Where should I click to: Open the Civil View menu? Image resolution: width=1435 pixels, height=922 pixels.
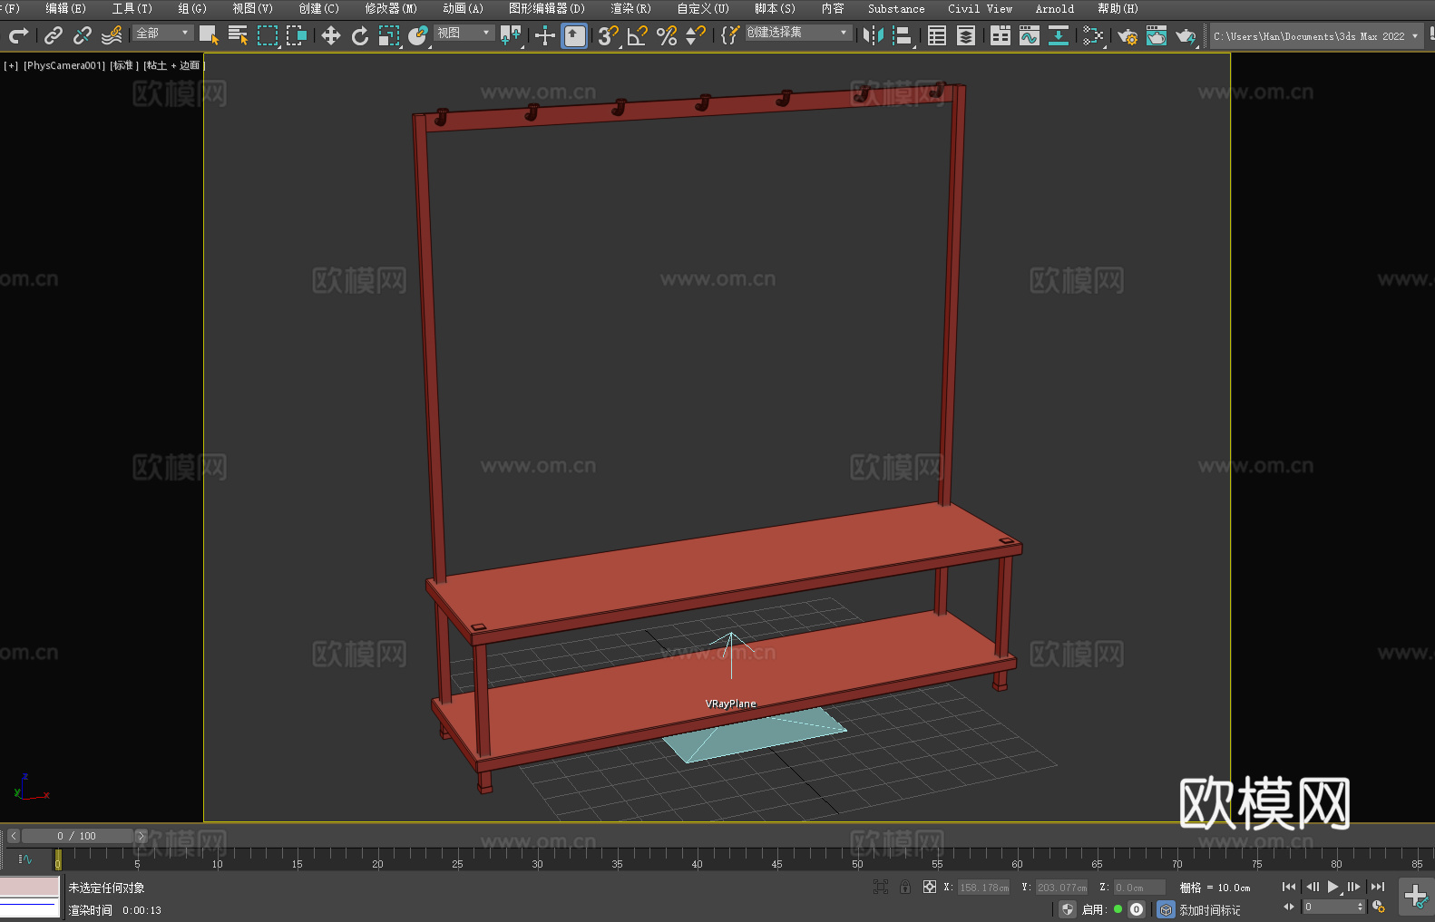click(981, 8)
